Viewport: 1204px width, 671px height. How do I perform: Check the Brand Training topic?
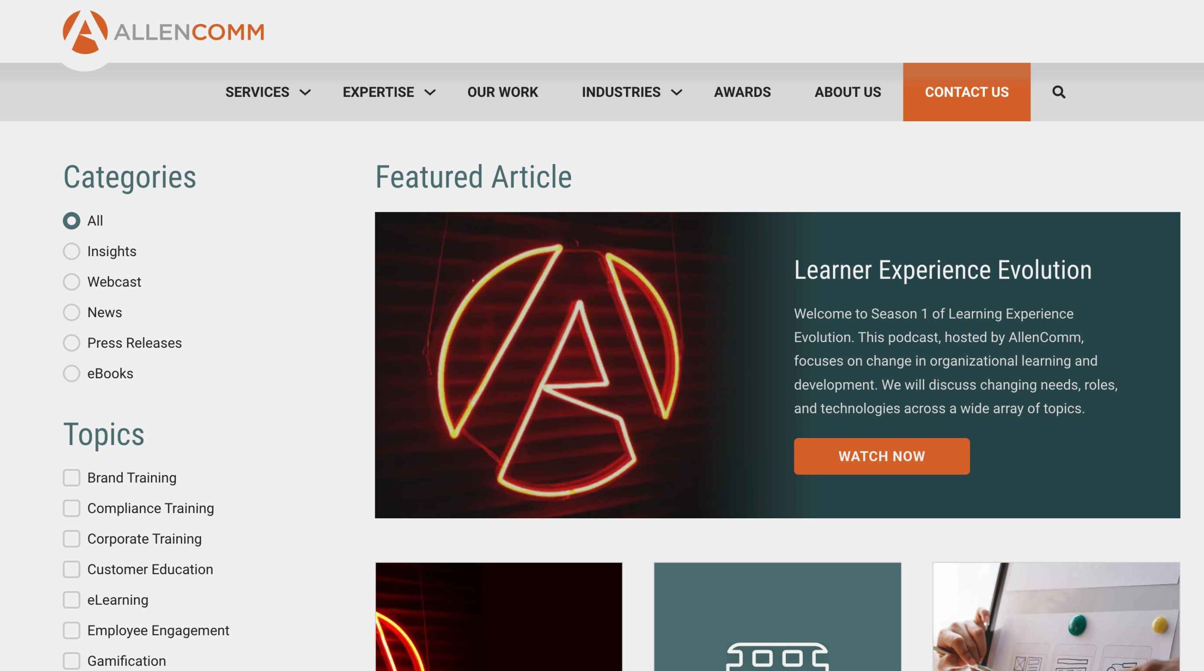[x=71, y=478]
